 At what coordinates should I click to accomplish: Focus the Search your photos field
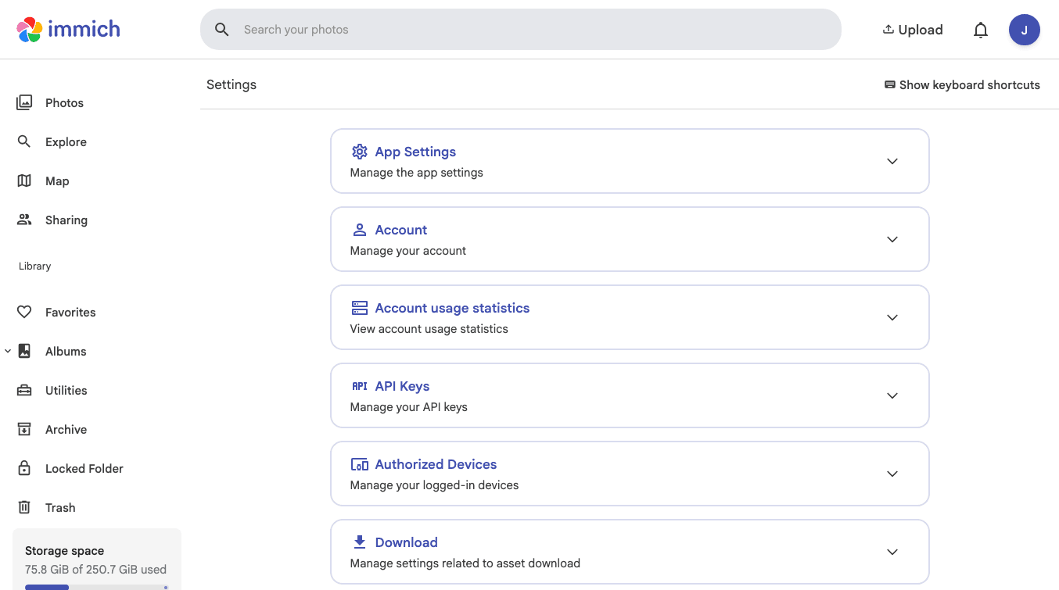[x=521, y=30]
